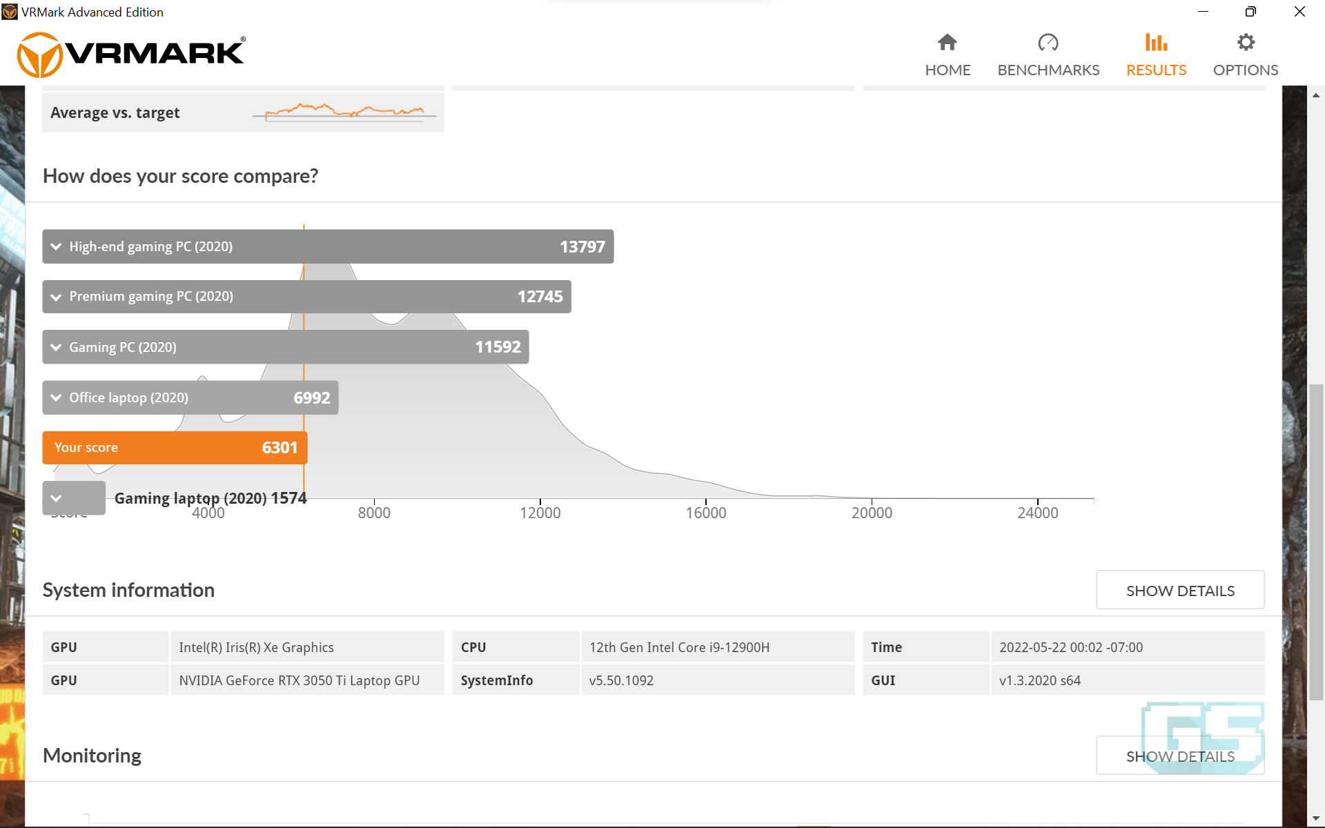Expand High-end gaming PC (2020) chevron
Viewport: 1325px width, 828px height.
(56, 246)
